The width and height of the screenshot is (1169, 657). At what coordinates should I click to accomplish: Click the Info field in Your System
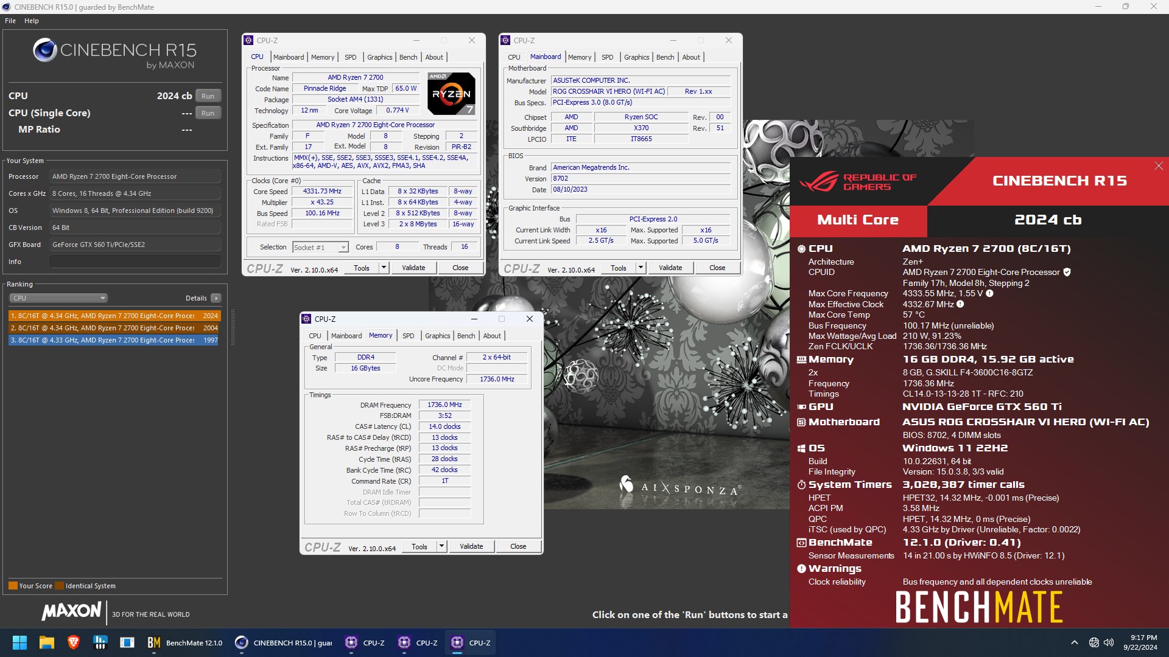click(x=135, y=262)
